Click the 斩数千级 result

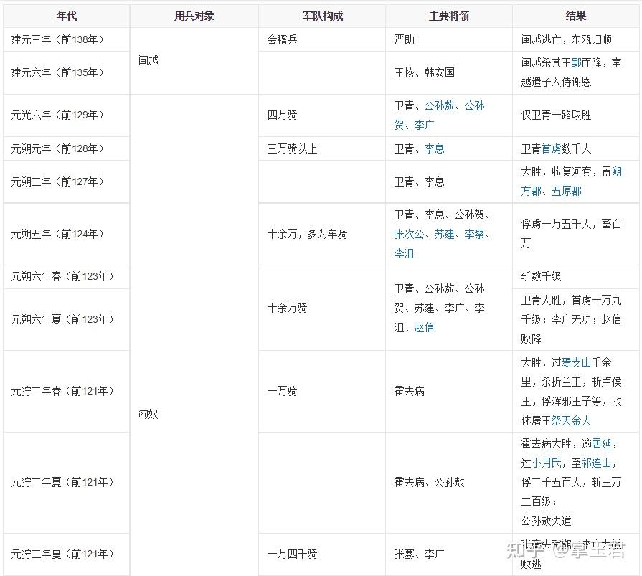click(x=576, y=277)
